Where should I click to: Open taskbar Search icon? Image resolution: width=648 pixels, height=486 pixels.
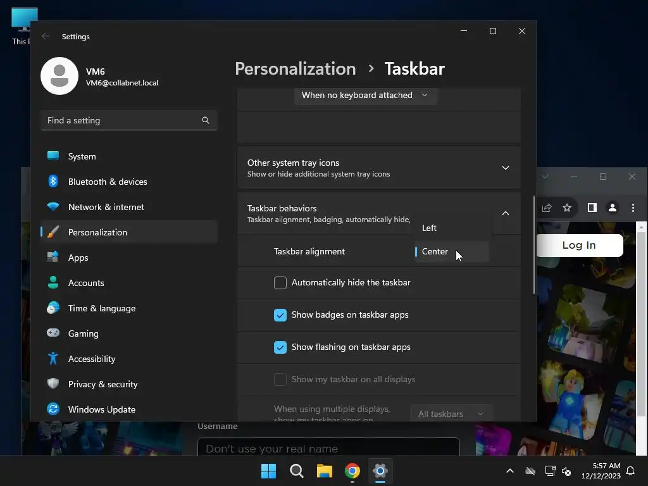297,471
